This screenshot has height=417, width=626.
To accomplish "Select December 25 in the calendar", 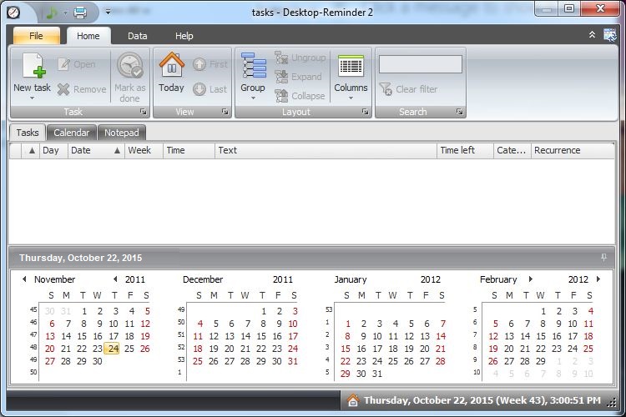I will click(x=198, y=361).
